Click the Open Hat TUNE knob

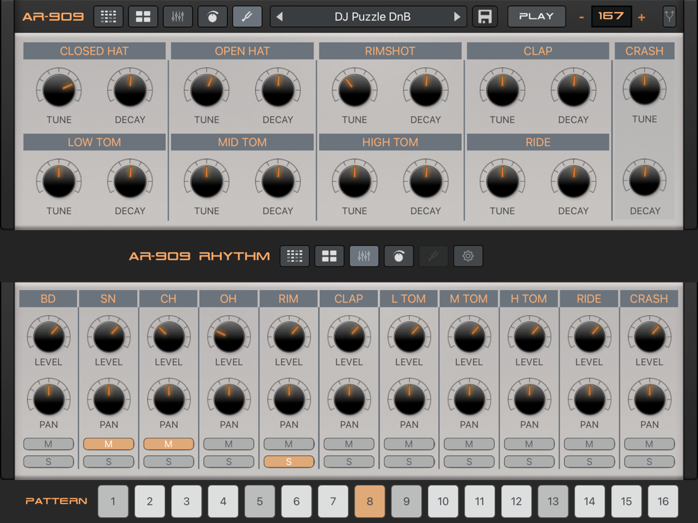(207, 90)
